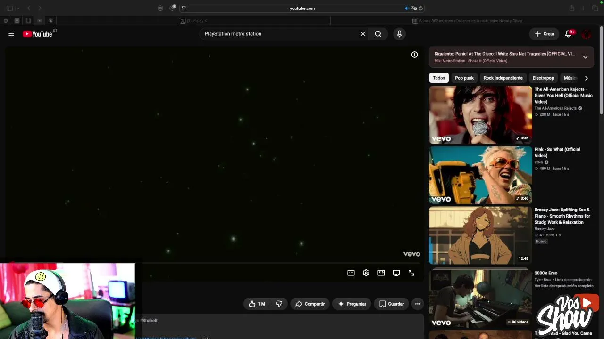Select the Todos filter chip

coord(439,78)
